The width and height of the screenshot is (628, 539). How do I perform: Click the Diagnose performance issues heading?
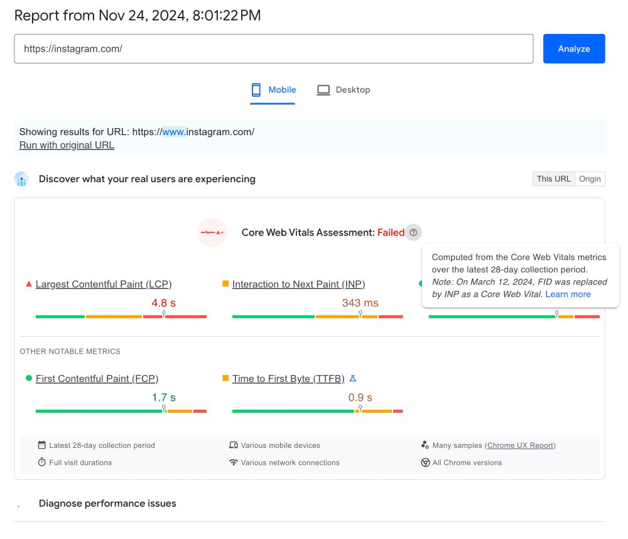tap(107, 503)
